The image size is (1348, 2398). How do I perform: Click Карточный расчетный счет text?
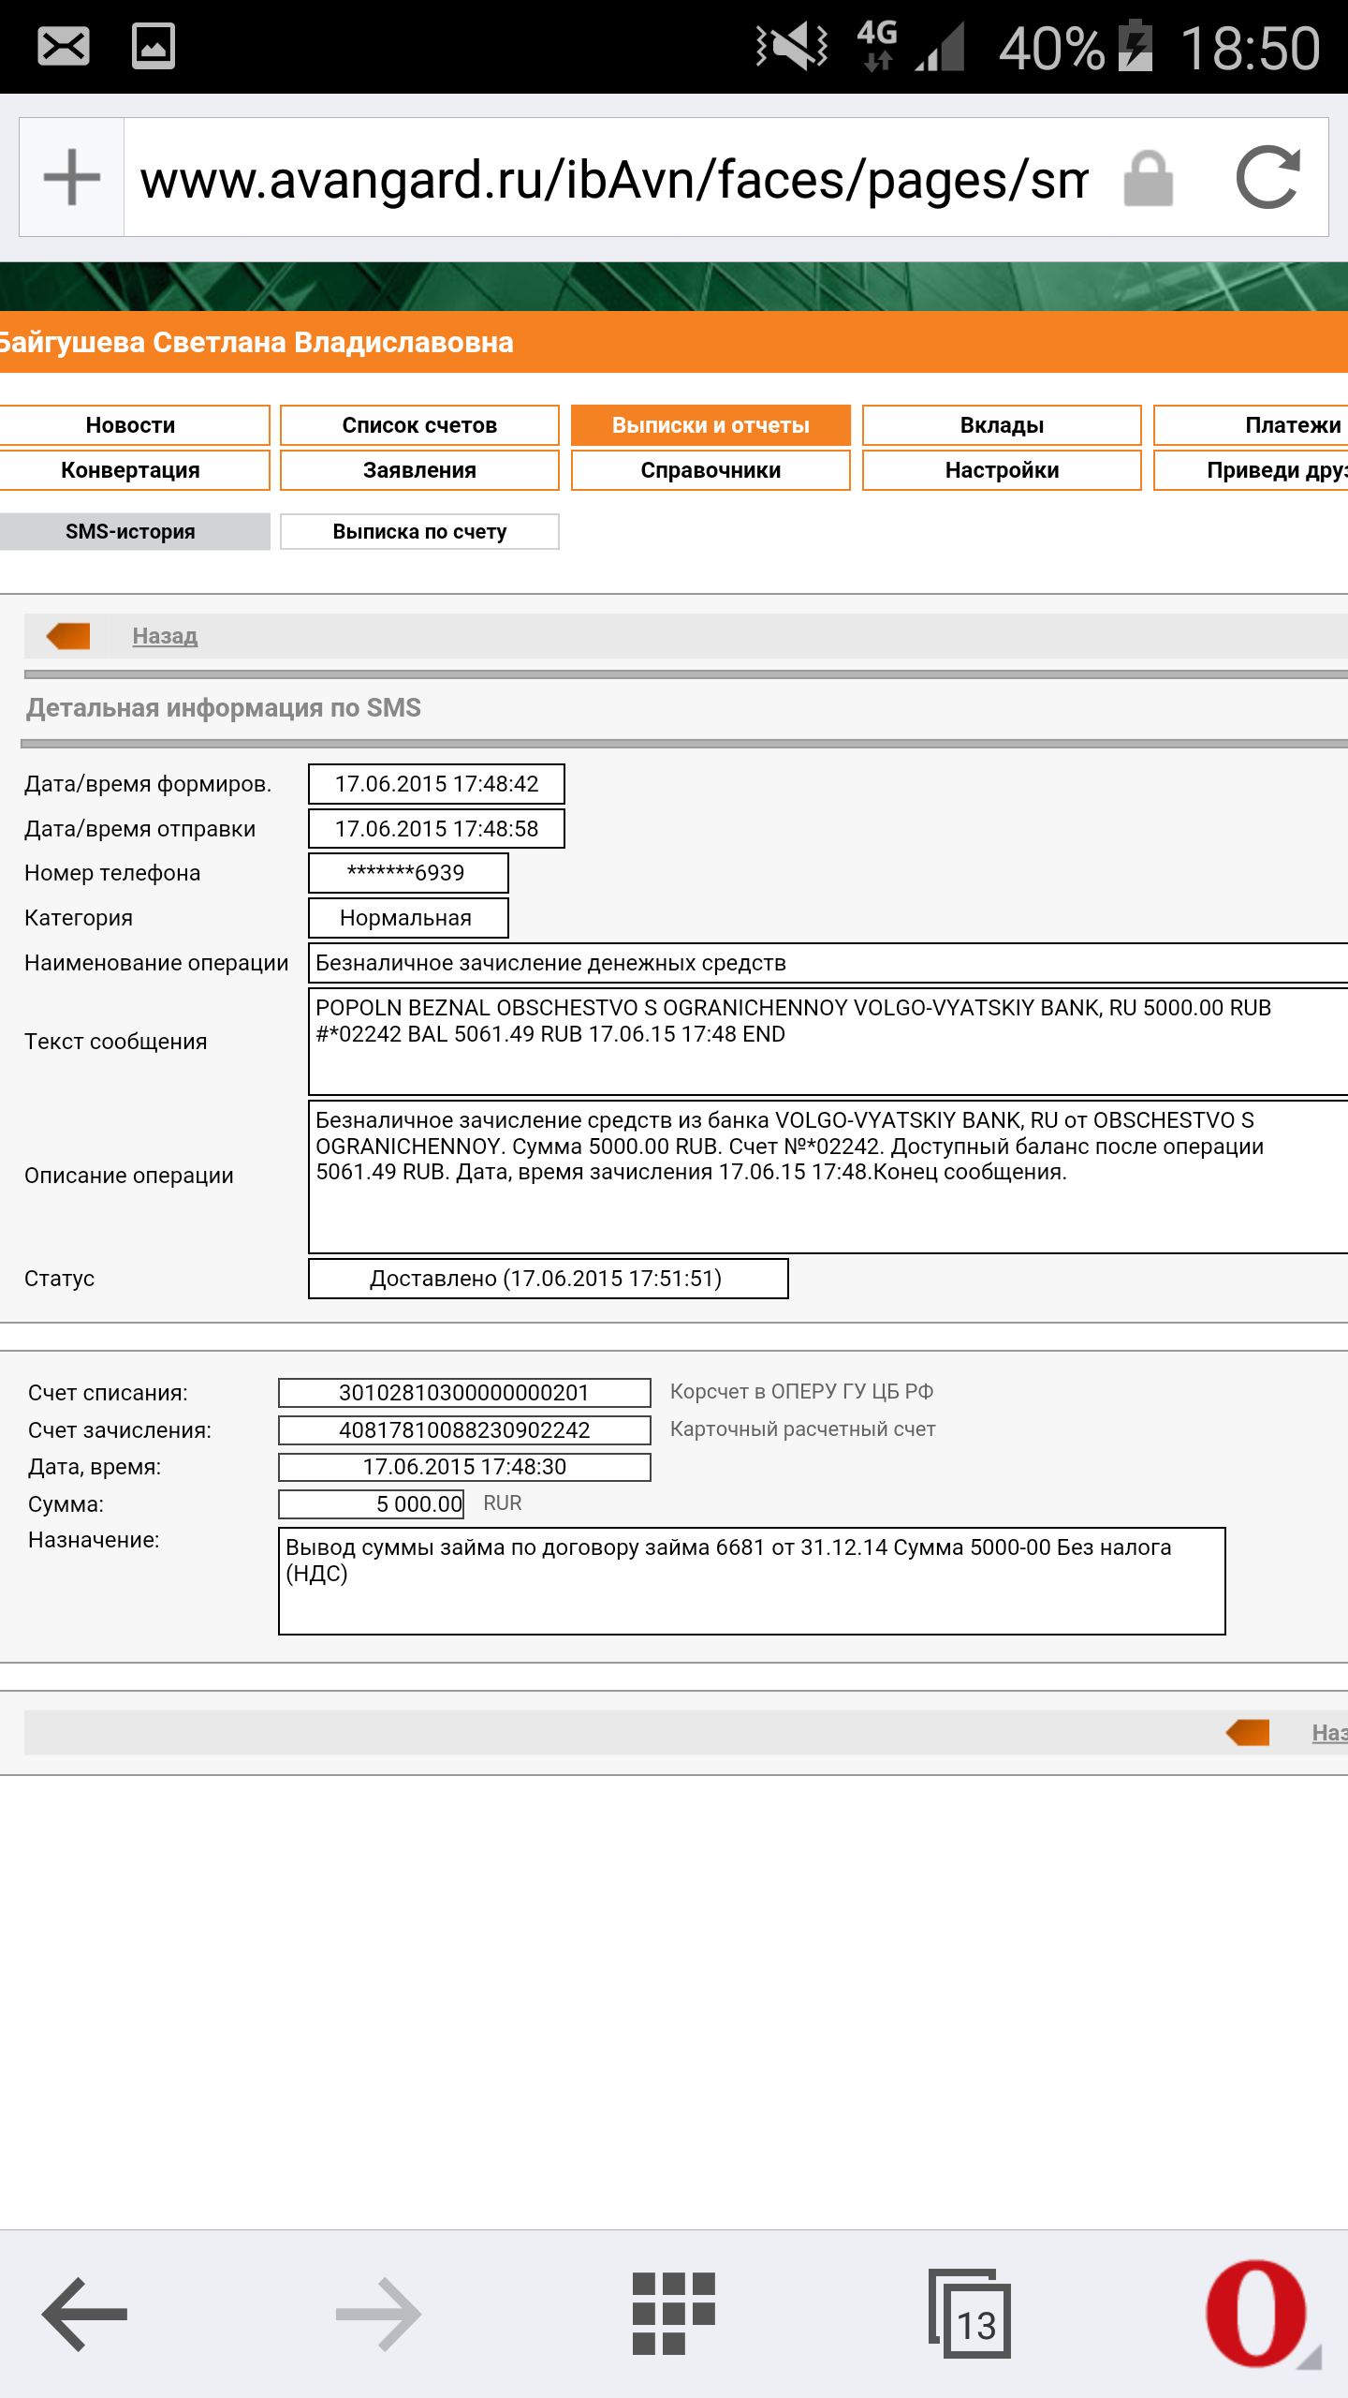pos(803,1429)
